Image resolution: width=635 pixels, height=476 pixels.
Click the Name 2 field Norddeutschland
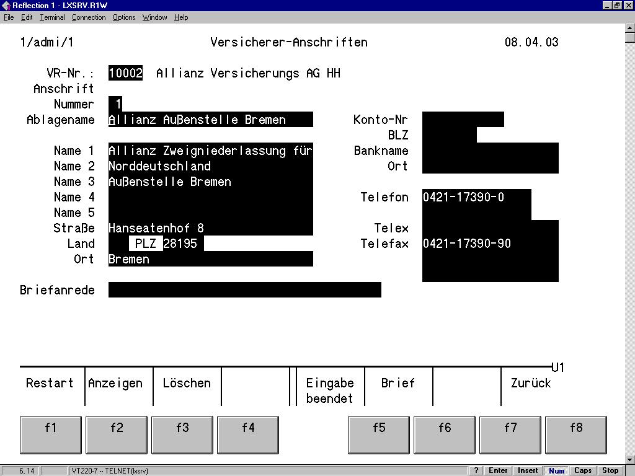[x=211, y=166]
